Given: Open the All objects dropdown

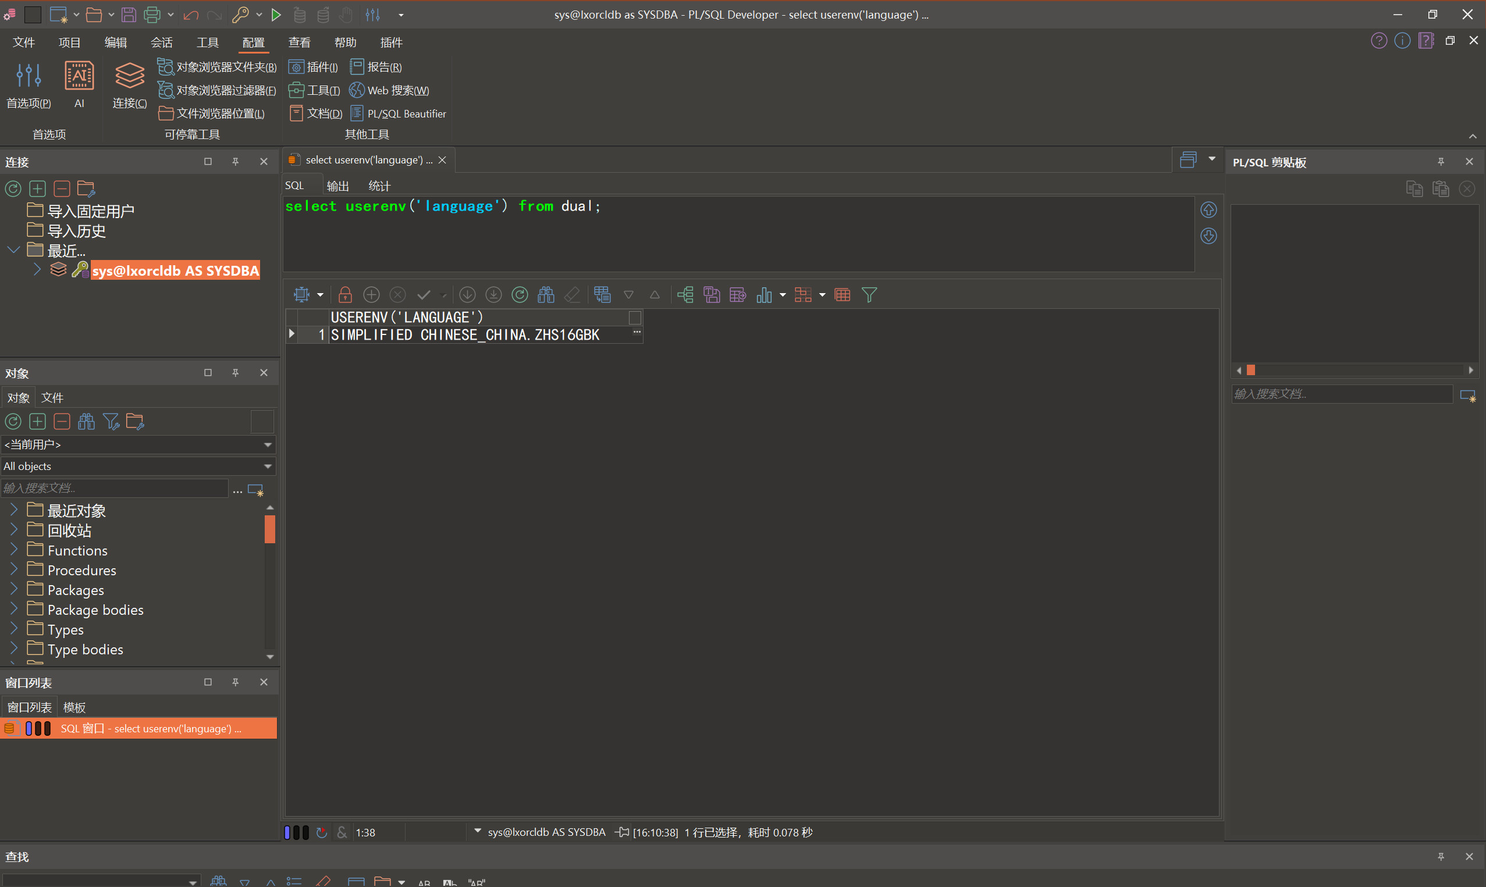Looking at the screenshot, I should [x=267, y=466].
